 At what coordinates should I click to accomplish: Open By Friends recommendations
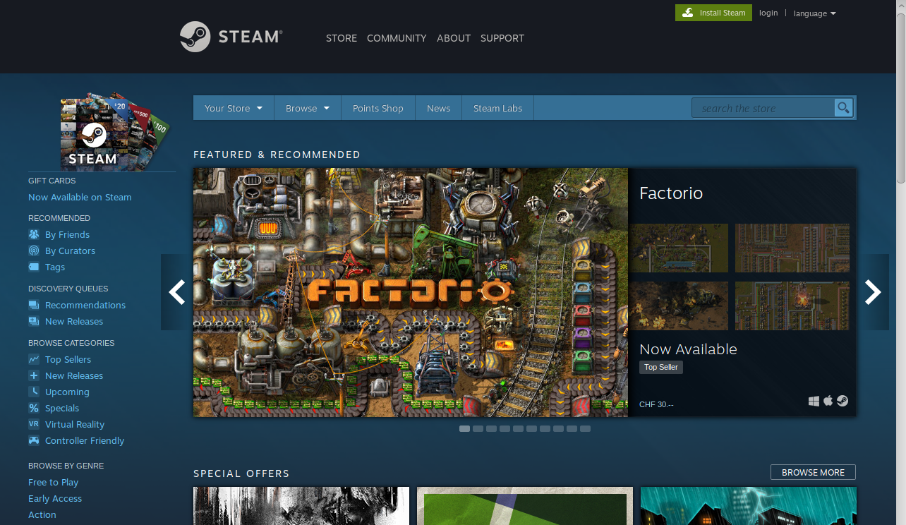(67, 234)
